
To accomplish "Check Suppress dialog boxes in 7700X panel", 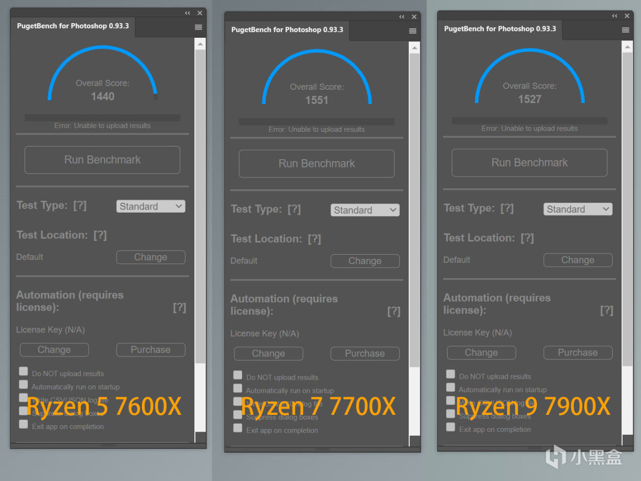I will (237, 414).
